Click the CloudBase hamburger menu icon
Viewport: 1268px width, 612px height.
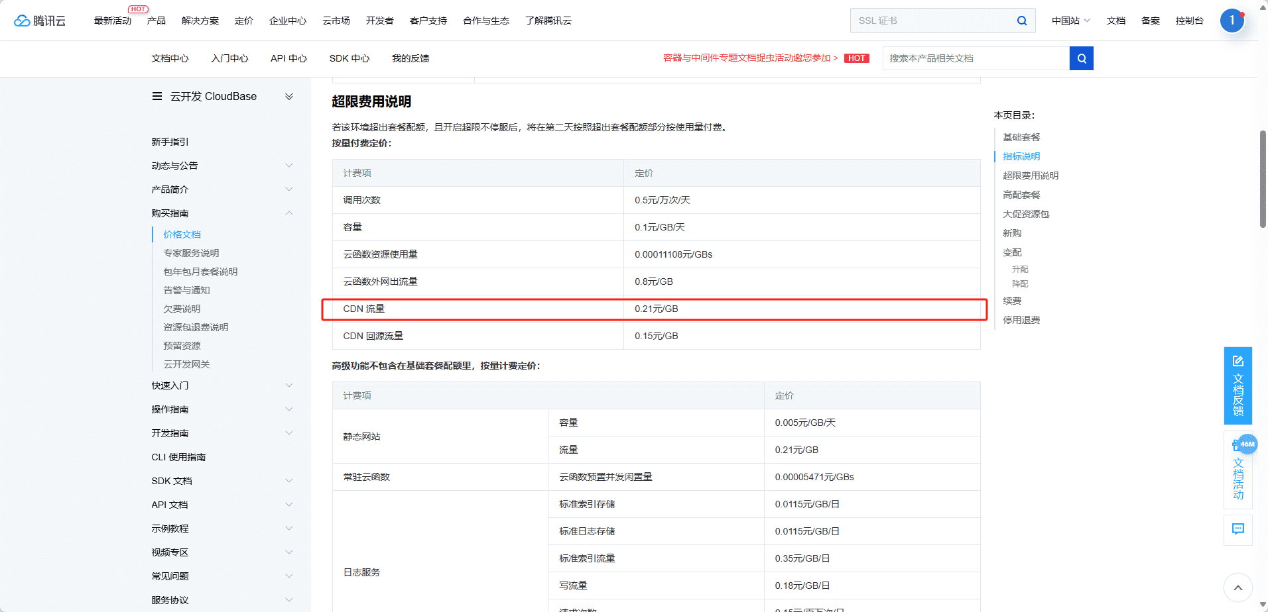(157, 96)
